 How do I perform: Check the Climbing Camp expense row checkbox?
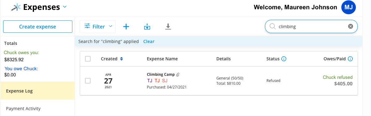88,81
